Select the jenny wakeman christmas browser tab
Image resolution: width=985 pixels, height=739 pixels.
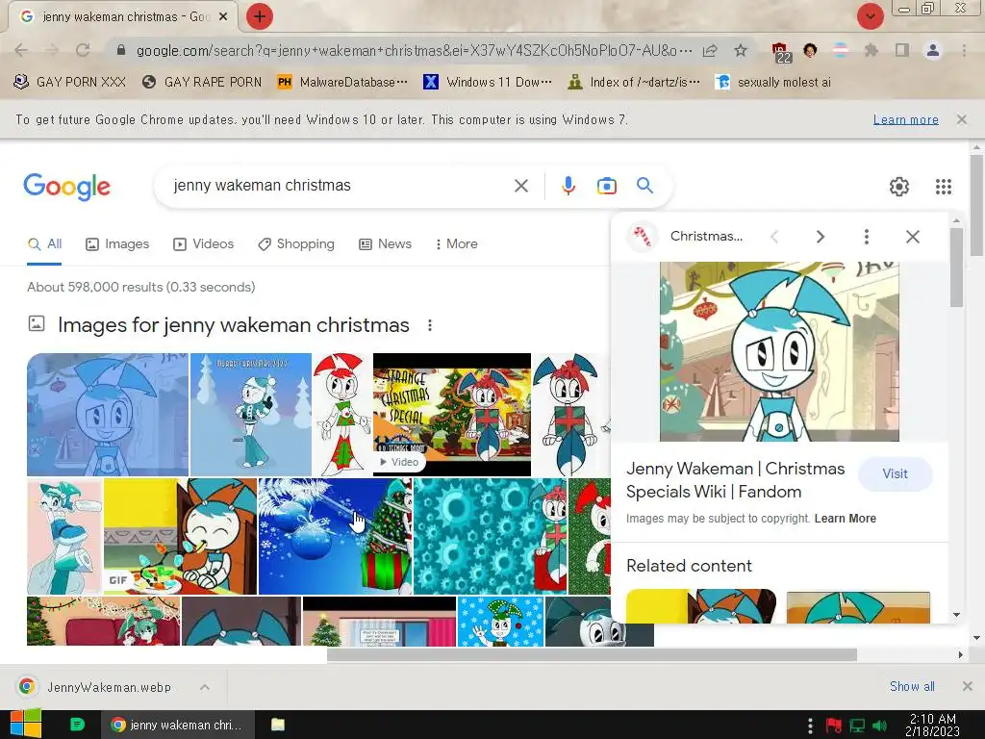point(123,17)
